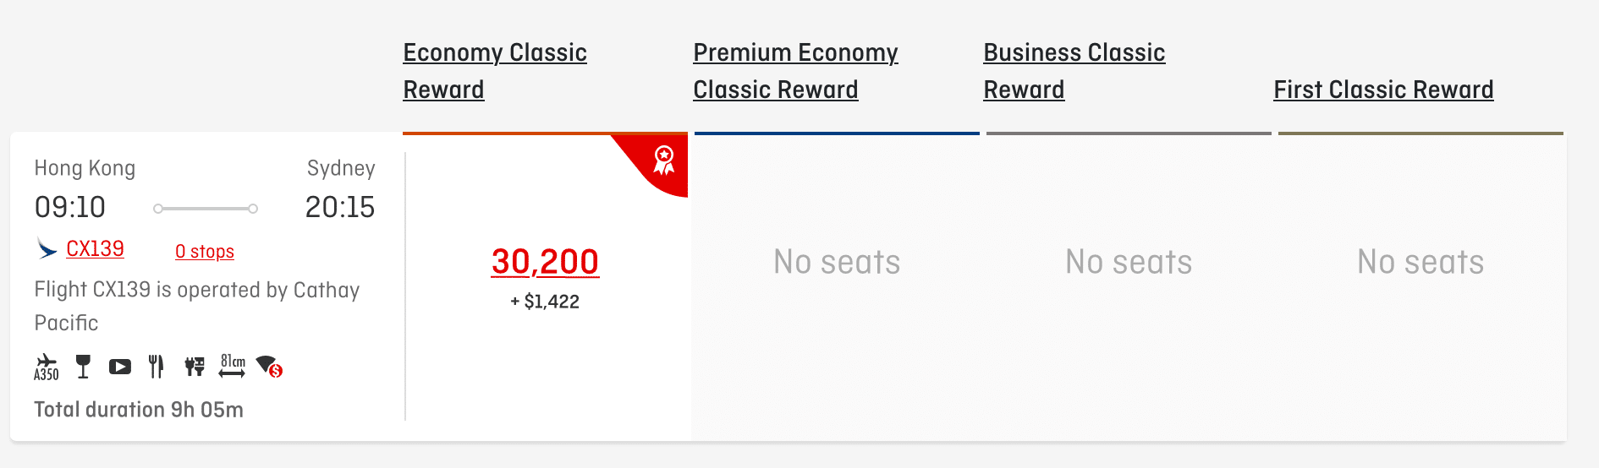
Task: Open the First Classic Reward header link
Action: coord(1383,90)
